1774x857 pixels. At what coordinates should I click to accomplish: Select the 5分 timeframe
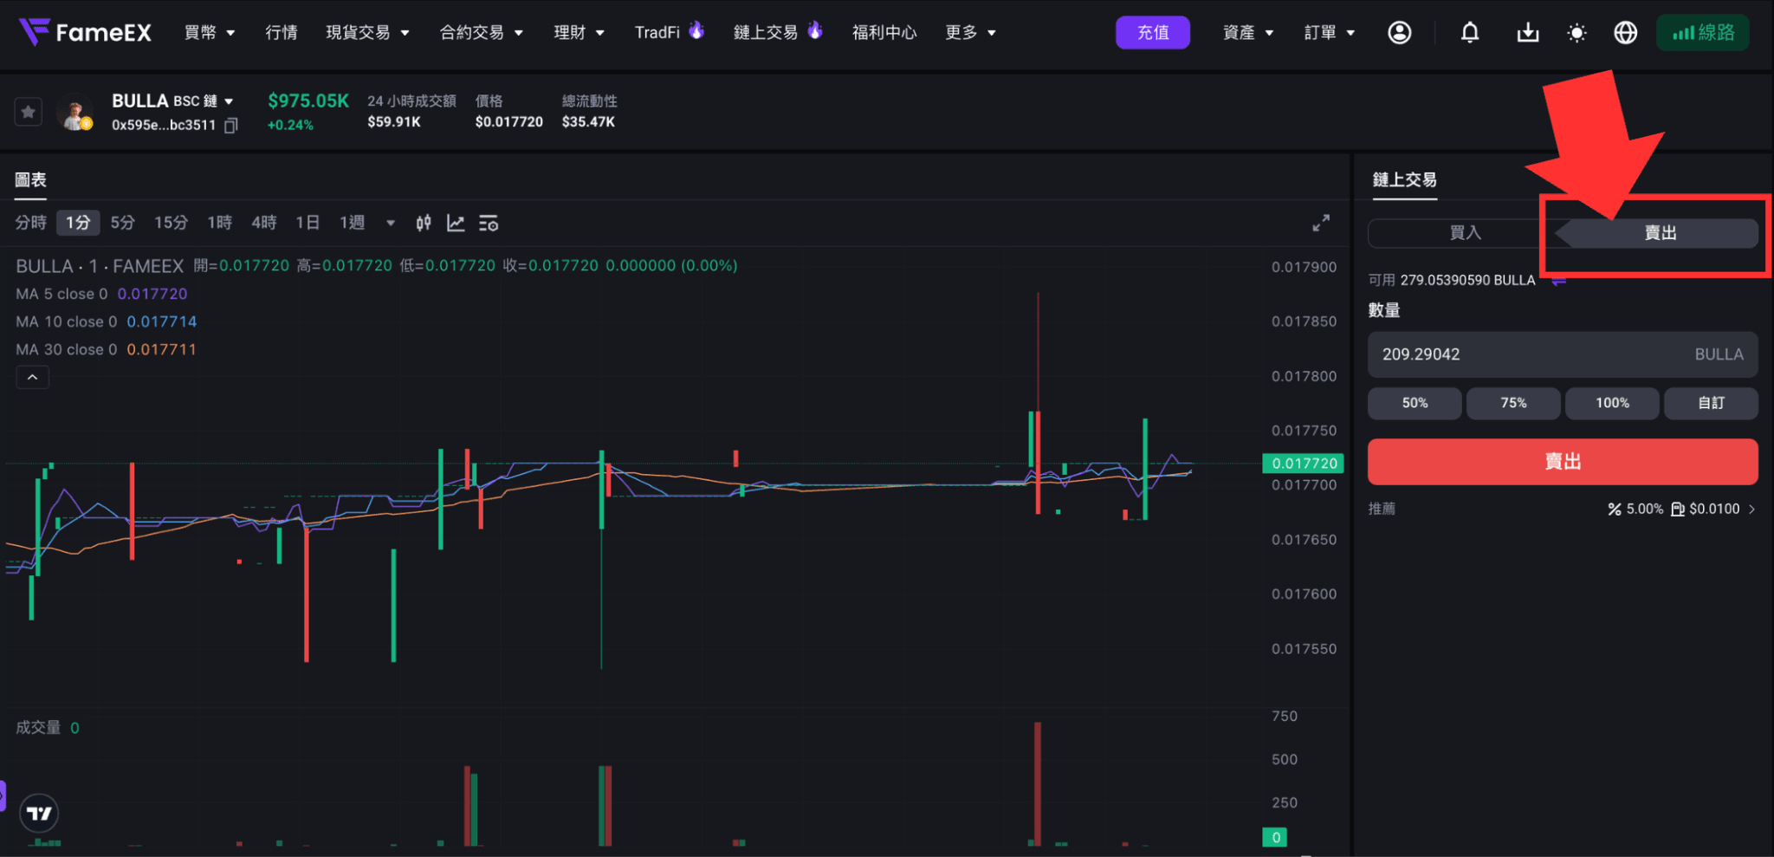click(123, 223)
